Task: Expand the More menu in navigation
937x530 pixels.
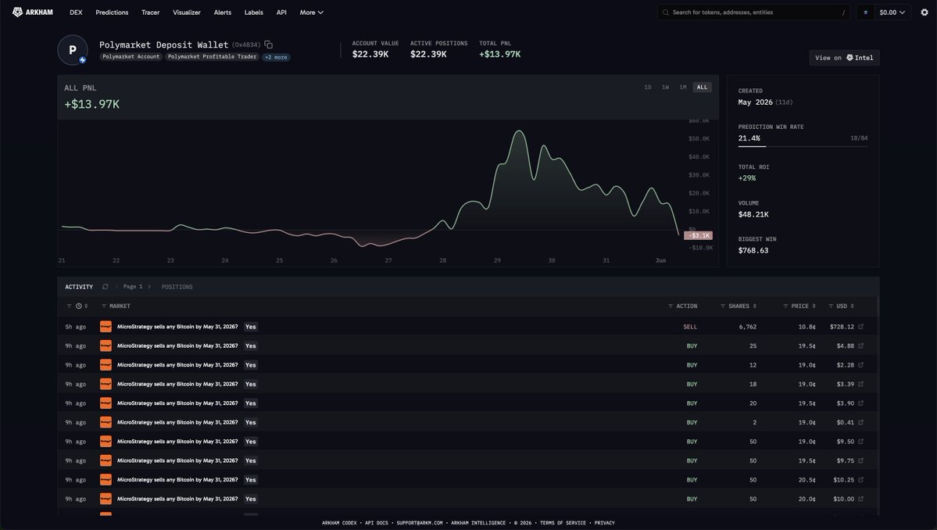Action: (x=311, y=12)
